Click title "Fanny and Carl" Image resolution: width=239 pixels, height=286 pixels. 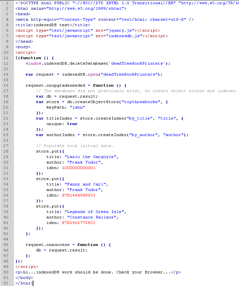pos(85,184)
